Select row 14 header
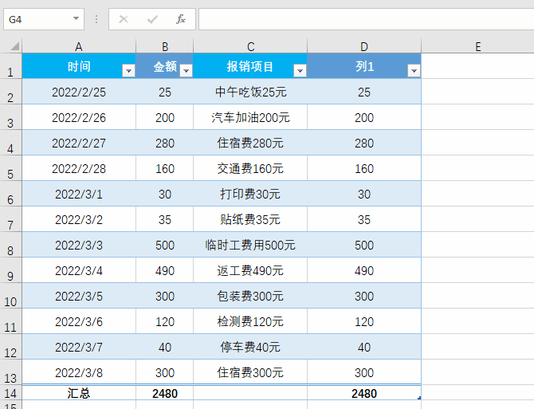Viewport: 534px width, 409px height. [x=10, y=393]
